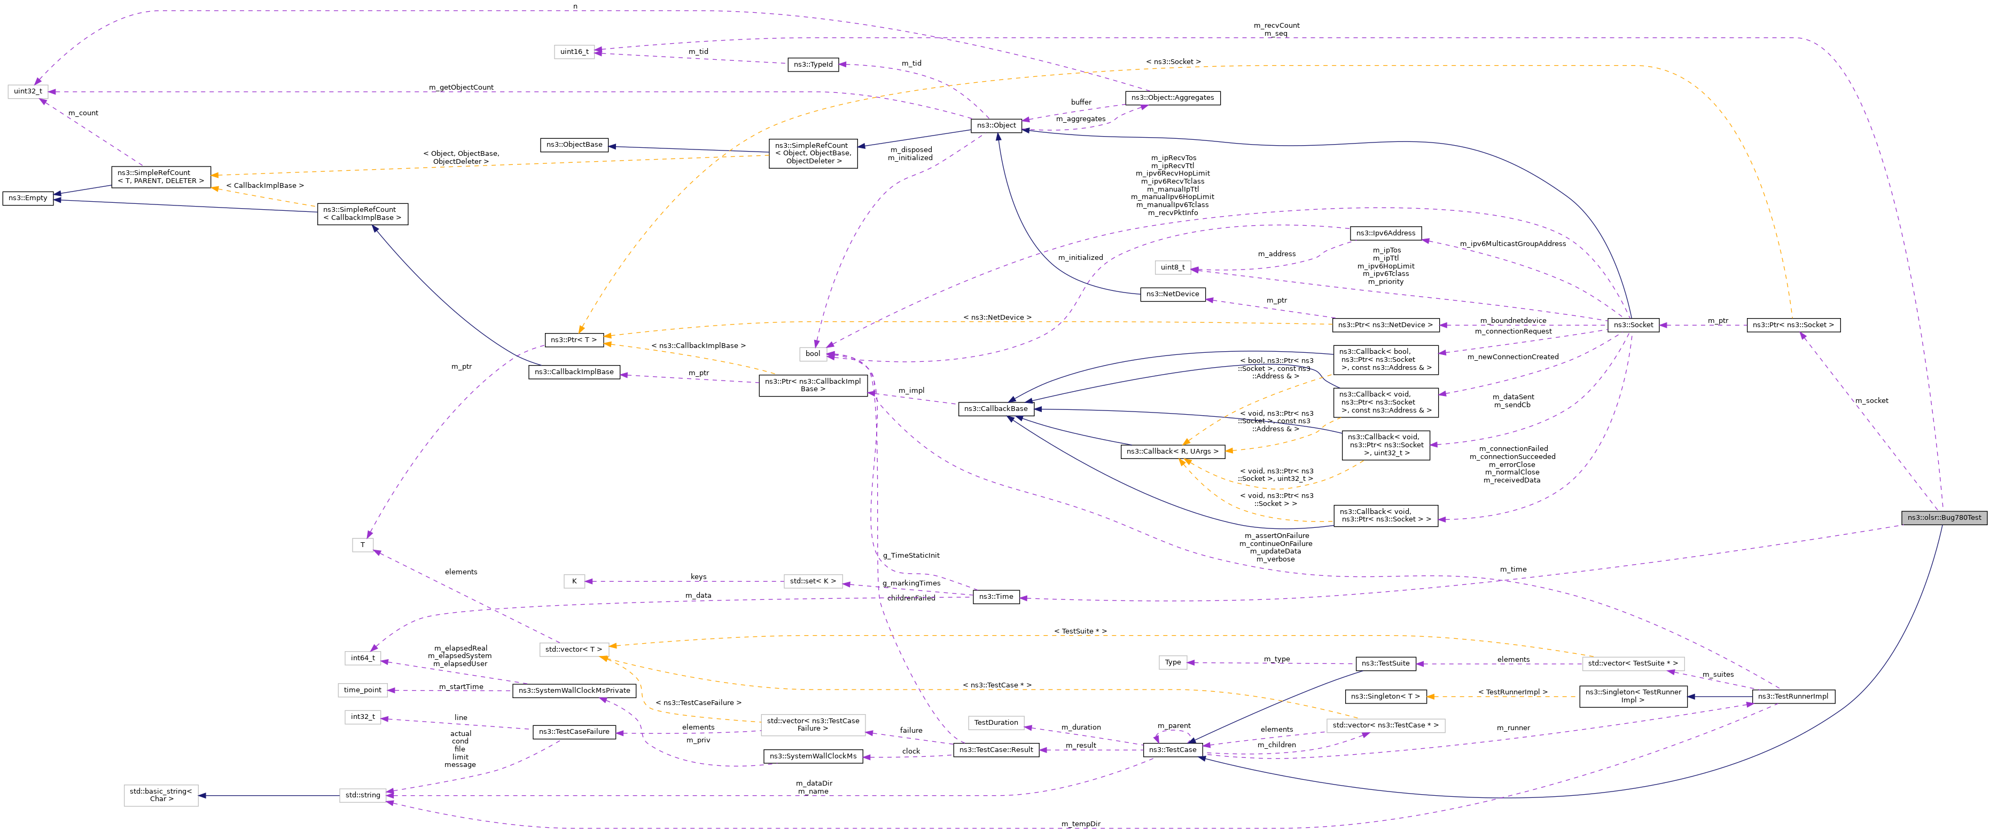1990x831 pixels.
Task: Open Callback< void, Ptr<Socket>, uint32_t > node
Action: [x=1385, y=445]
